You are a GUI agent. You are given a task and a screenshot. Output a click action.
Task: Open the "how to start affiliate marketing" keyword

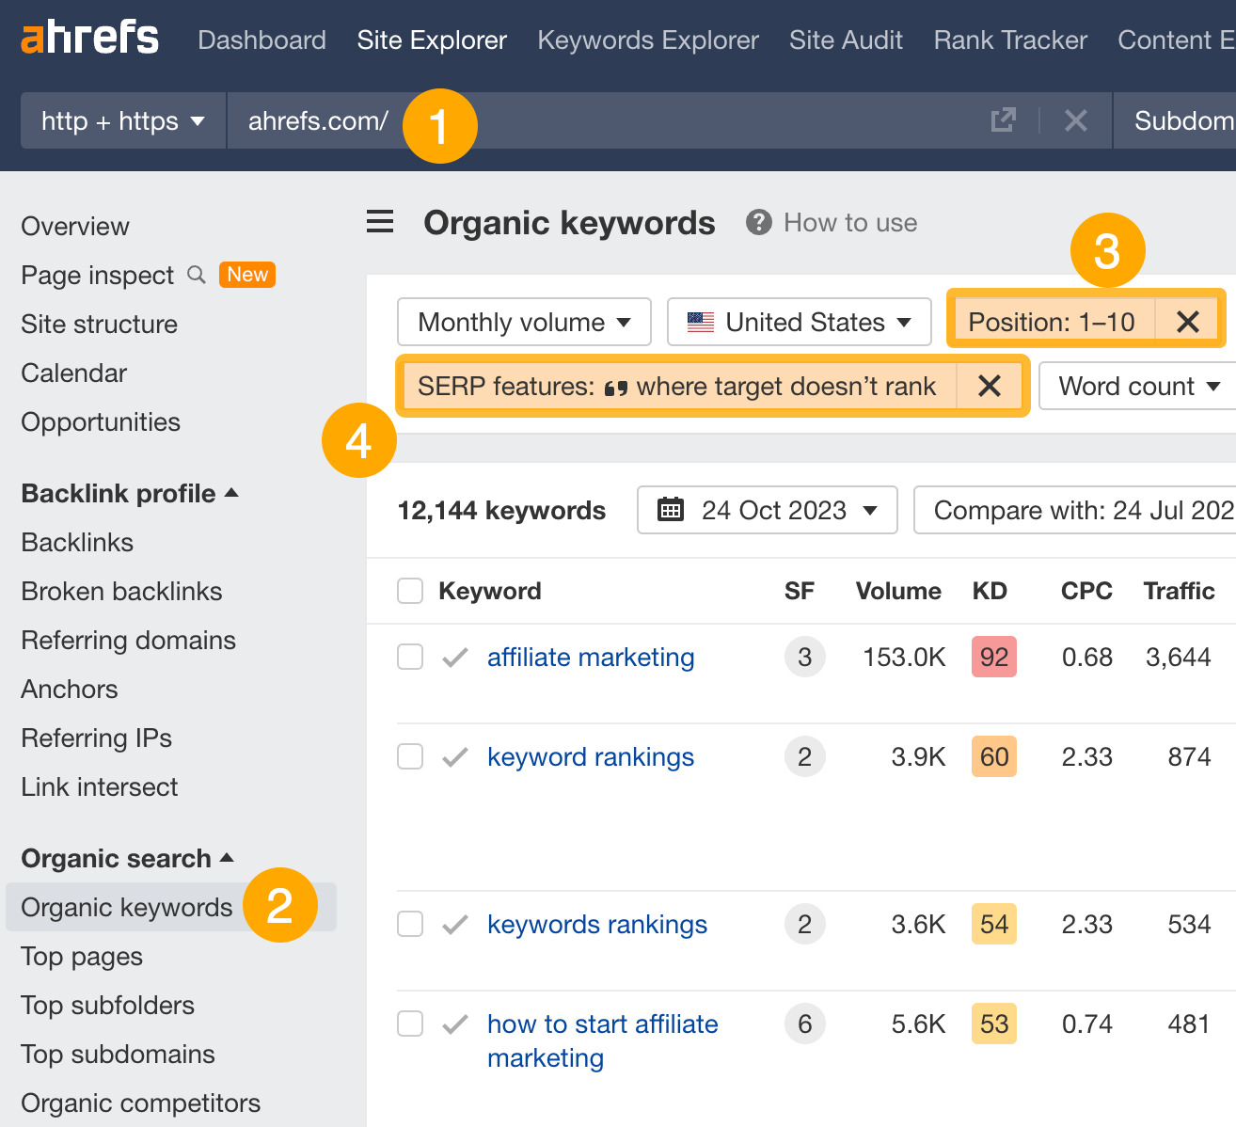coord(603,1024)
